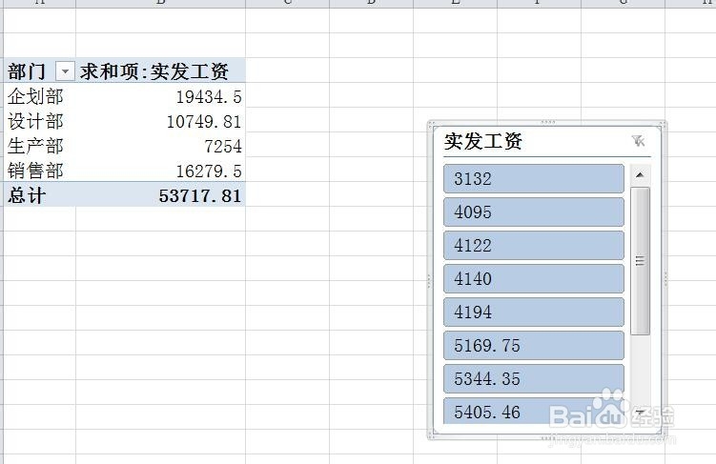Select slicer item 4140
The image size is (716, 464).
533,279
